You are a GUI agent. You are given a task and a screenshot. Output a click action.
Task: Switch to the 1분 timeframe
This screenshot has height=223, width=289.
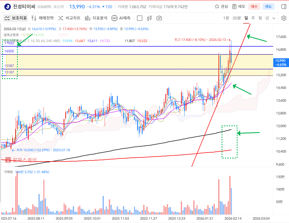(226, 18)
